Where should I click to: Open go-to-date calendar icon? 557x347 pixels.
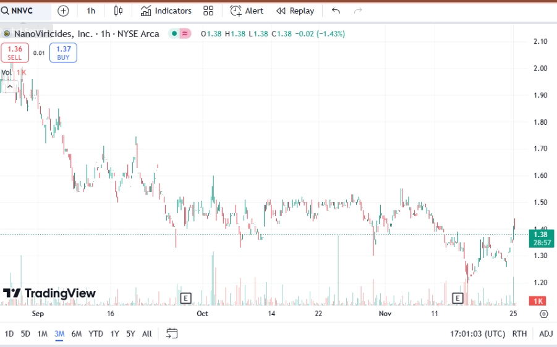[x=172, y=333]
